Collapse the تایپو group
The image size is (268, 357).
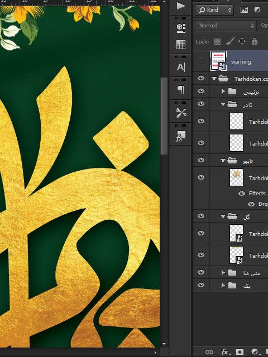click(223, 161)
